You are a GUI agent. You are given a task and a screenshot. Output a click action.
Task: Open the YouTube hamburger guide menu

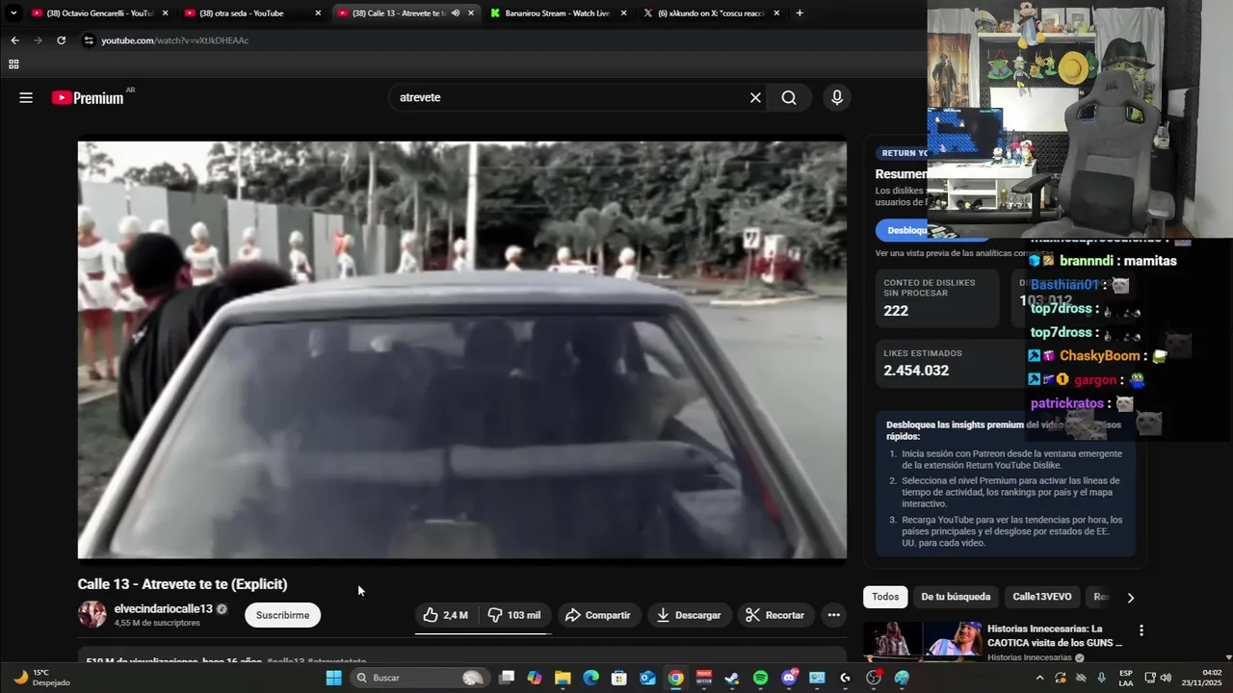click(x=26, y=97)
